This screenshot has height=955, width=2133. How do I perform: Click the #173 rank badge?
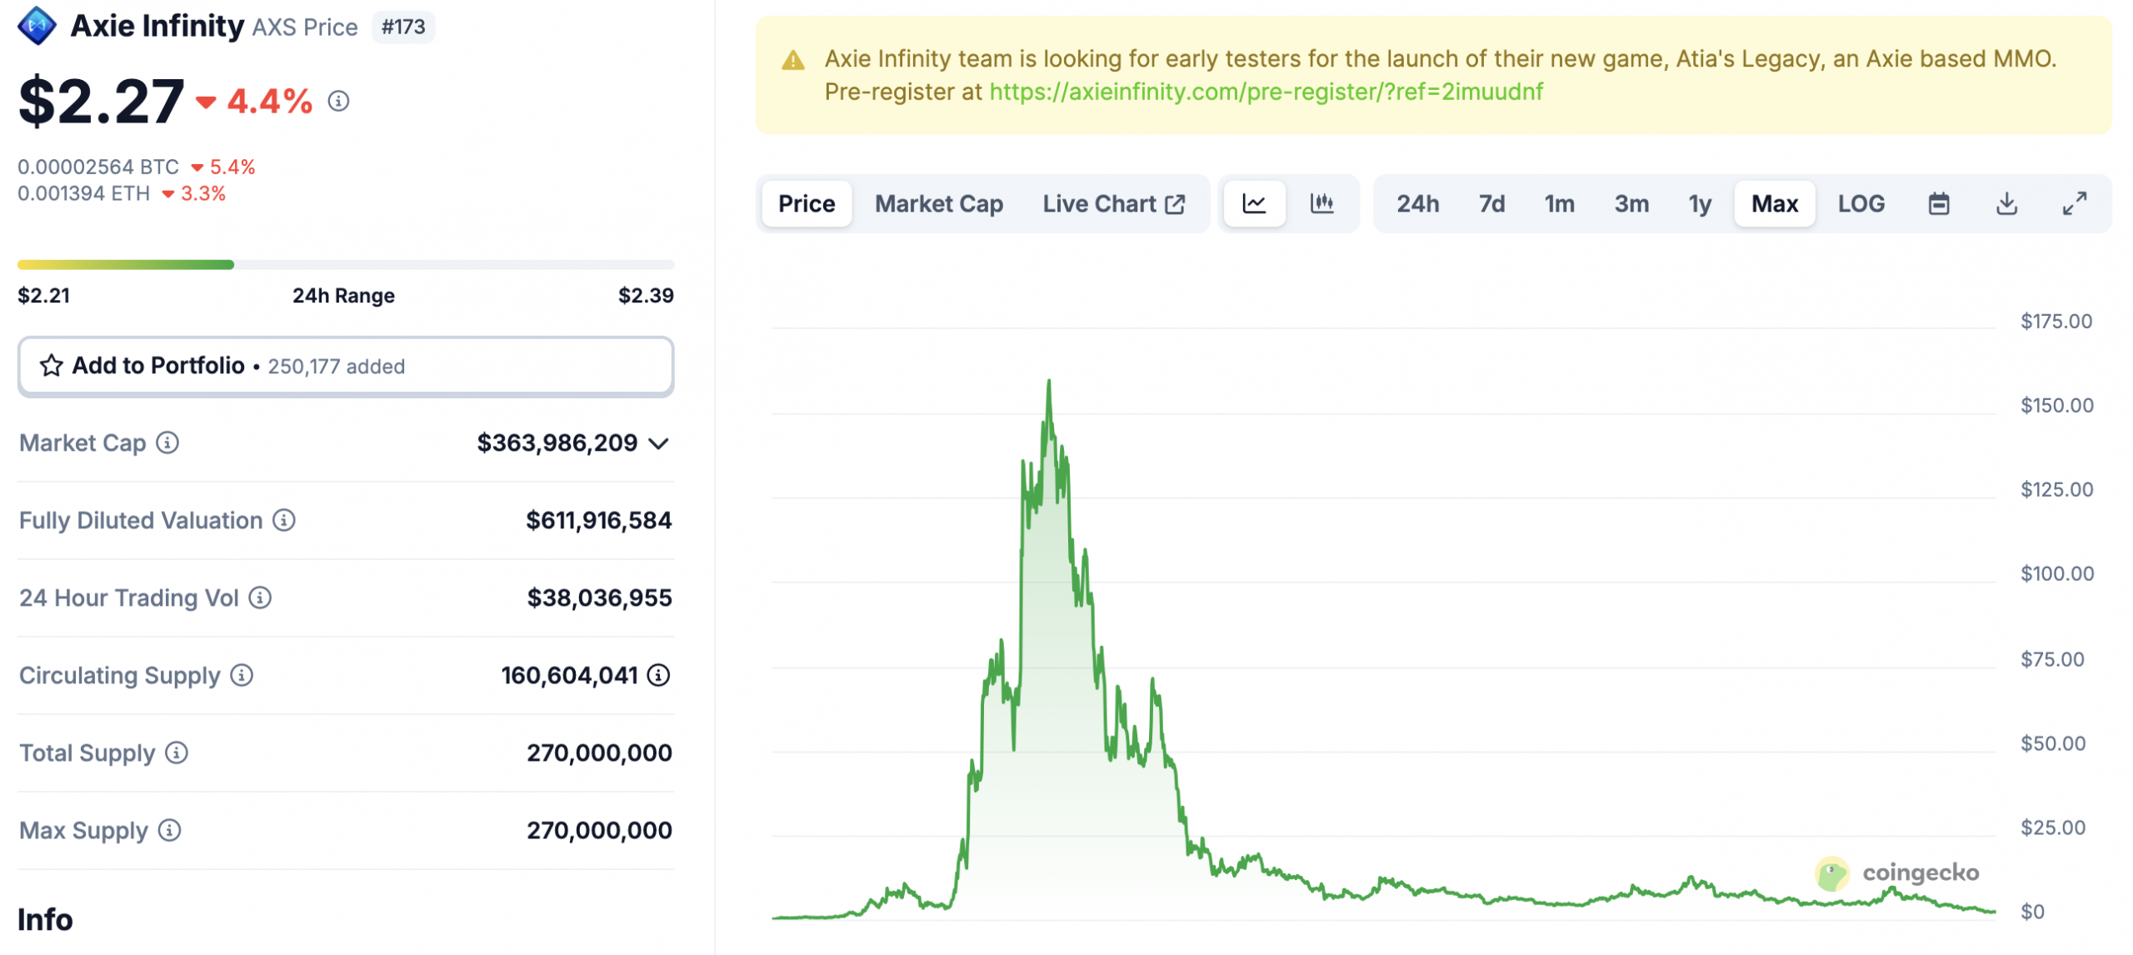point(403,27)
